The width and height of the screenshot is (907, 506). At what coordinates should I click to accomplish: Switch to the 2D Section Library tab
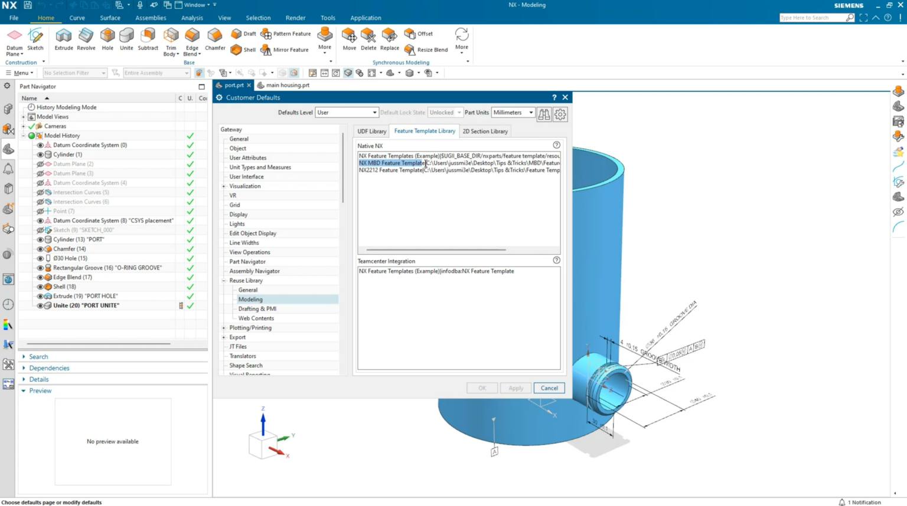pos(485,130)
